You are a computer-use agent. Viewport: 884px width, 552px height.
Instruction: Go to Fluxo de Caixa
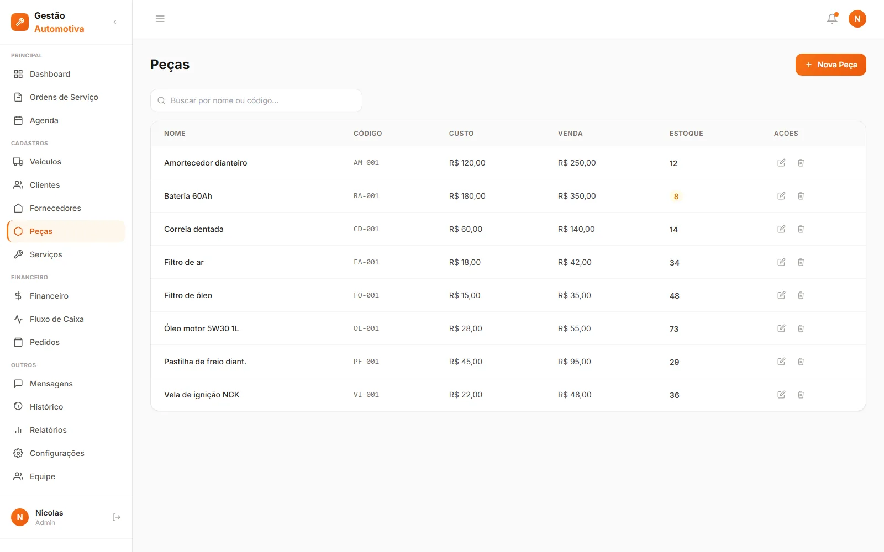(66, 319)
